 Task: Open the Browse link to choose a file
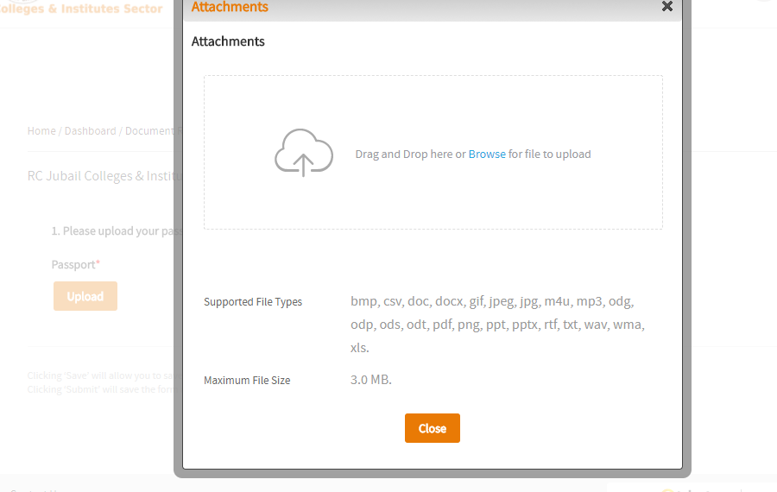487,155
